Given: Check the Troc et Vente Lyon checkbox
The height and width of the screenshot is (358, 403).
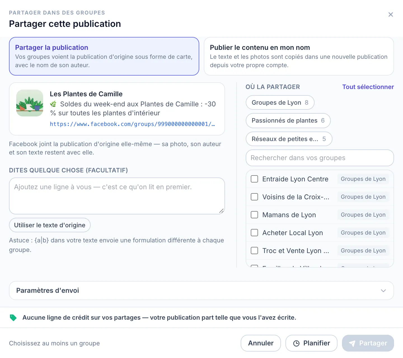Looking at the screenshot, I should 254,251.
